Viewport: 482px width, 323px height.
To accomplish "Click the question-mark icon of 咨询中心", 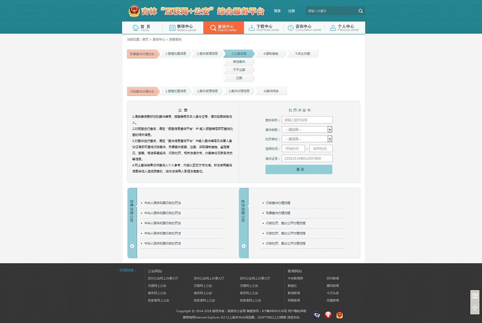I will [x=291, y=28].
